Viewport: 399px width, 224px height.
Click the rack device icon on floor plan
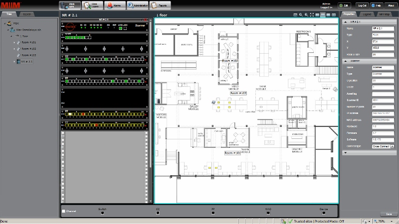click(x=213, y=102)
